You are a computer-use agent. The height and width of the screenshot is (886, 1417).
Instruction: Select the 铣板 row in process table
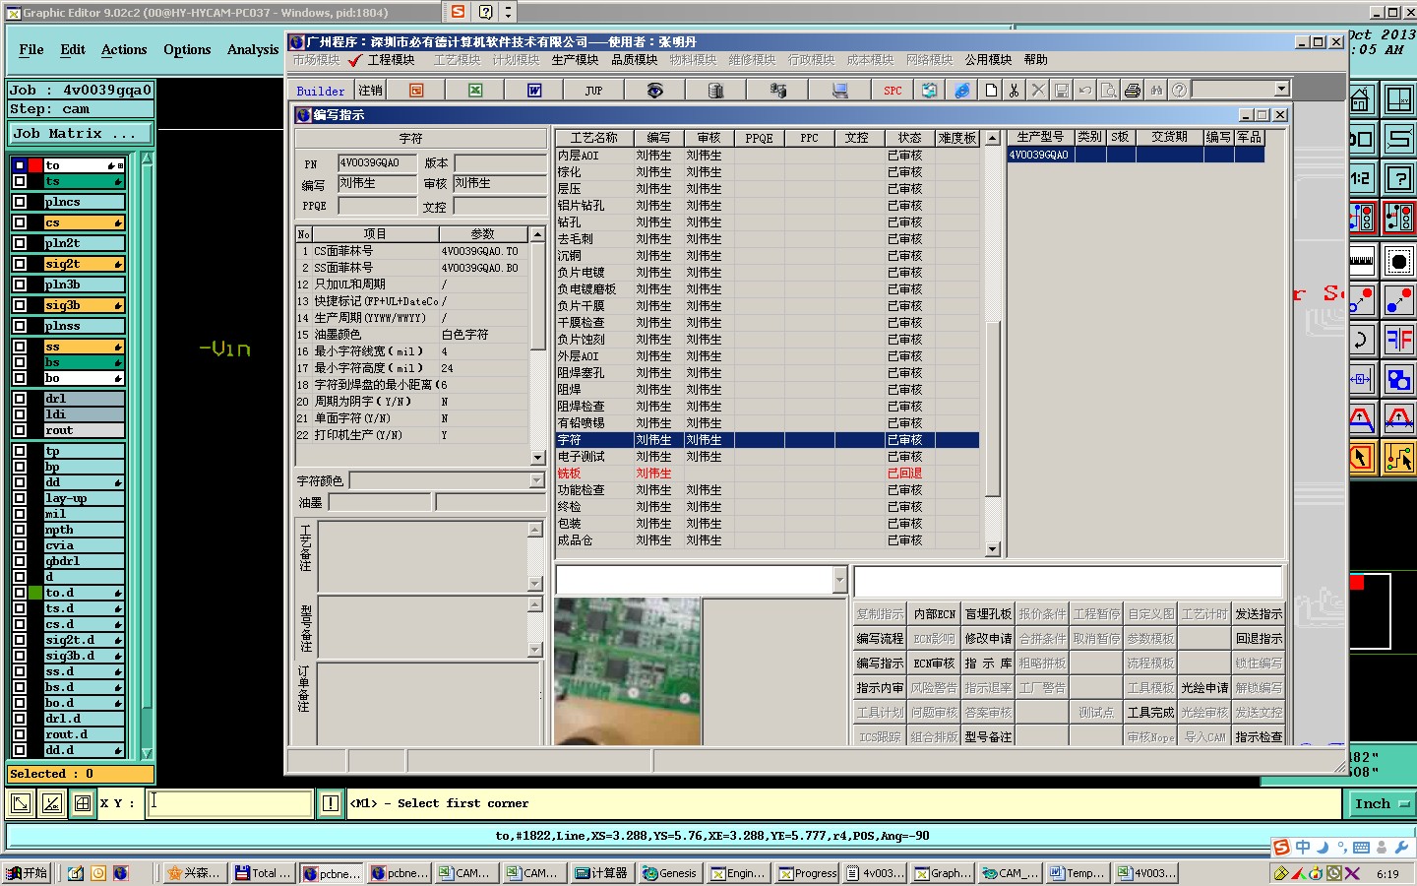(768, 474)
